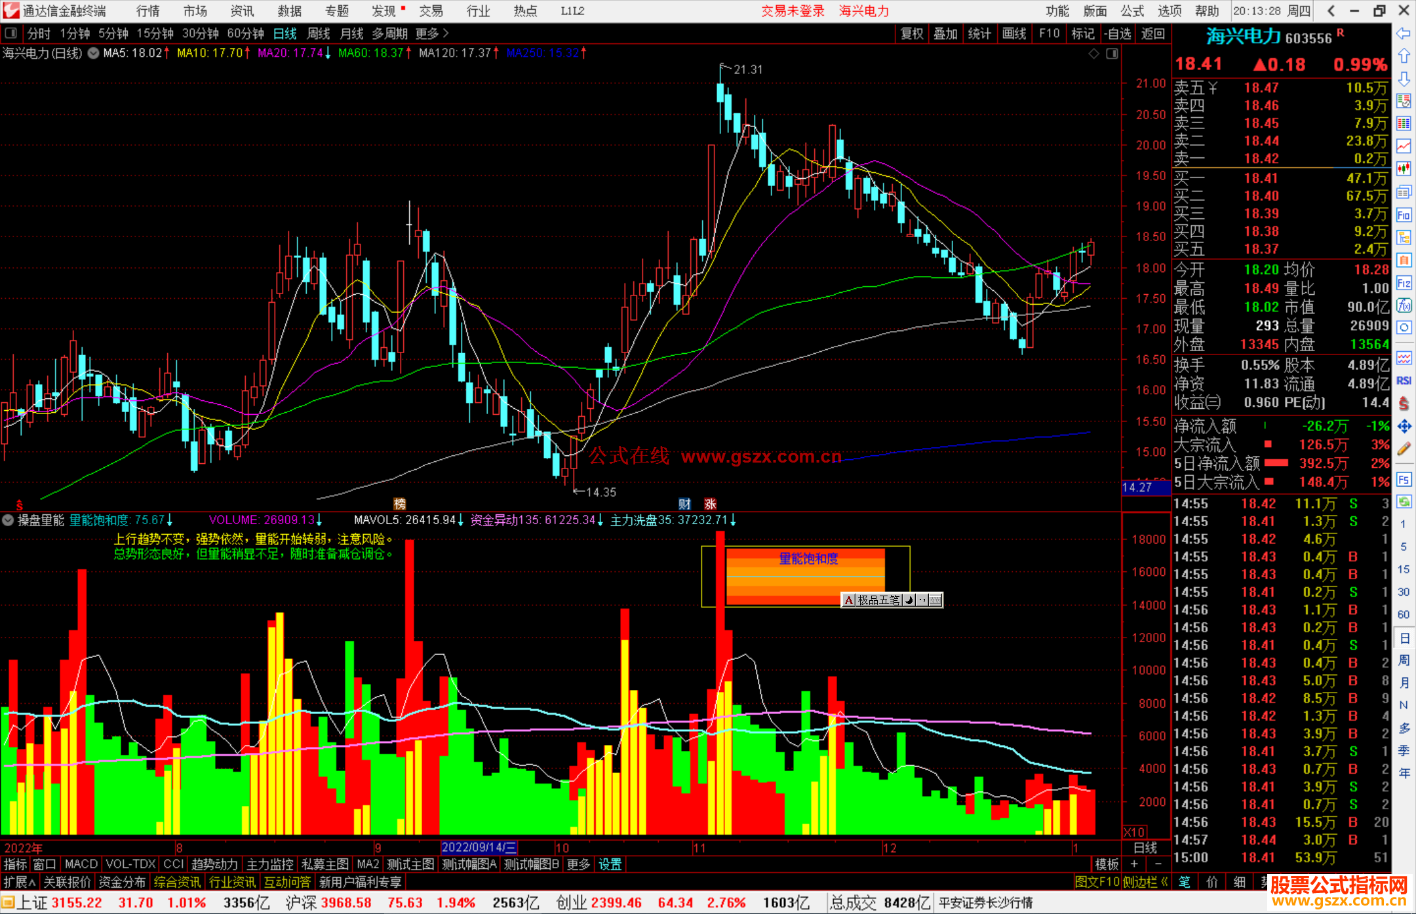Open the F10 company info sidebar icon
Screen dimensions: 1416x914
1404,216
